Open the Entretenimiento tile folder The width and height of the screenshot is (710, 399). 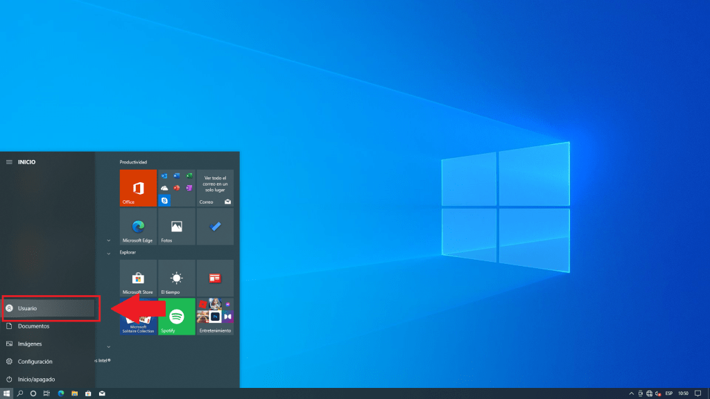point(215,317)
